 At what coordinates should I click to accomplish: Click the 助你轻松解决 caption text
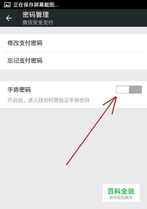(x=121, y=198)
